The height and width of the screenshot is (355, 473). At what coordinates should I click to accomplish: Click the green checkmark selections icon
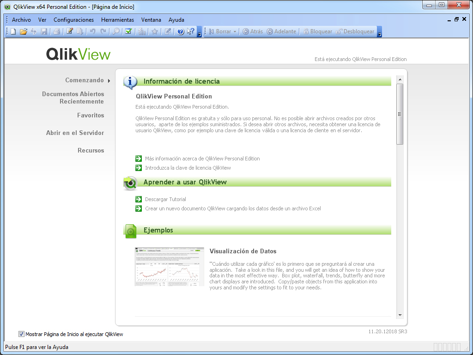pos(128,31)
